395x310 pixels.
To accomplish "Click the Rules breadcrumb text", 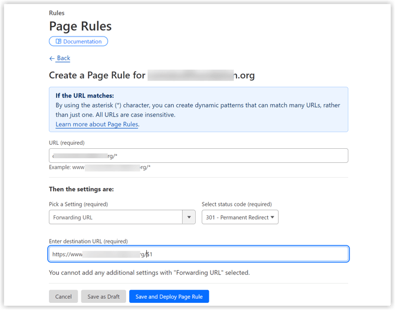I will [x=57, y=13].
